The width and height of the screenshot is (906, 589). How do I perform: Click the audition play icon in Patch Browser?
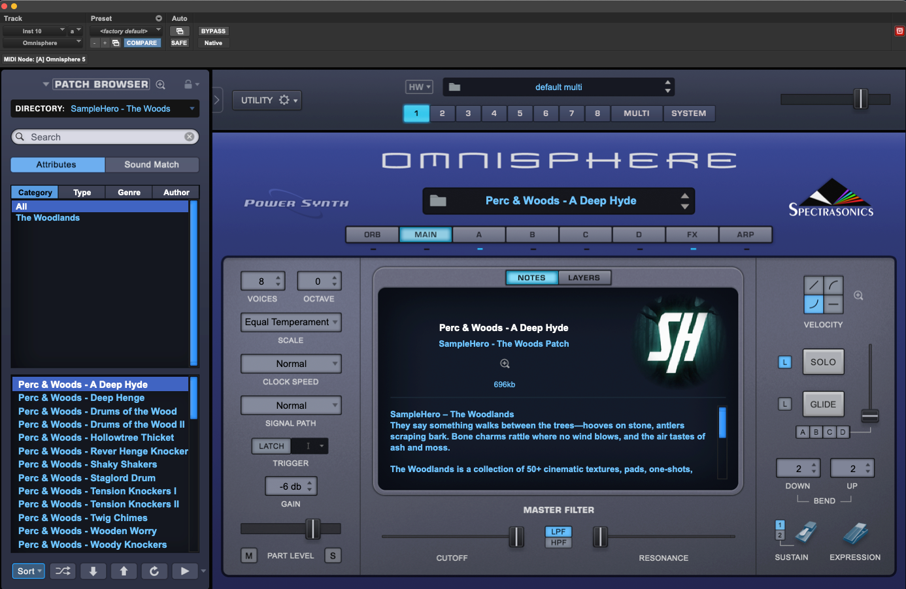click(x=185, y=571)
